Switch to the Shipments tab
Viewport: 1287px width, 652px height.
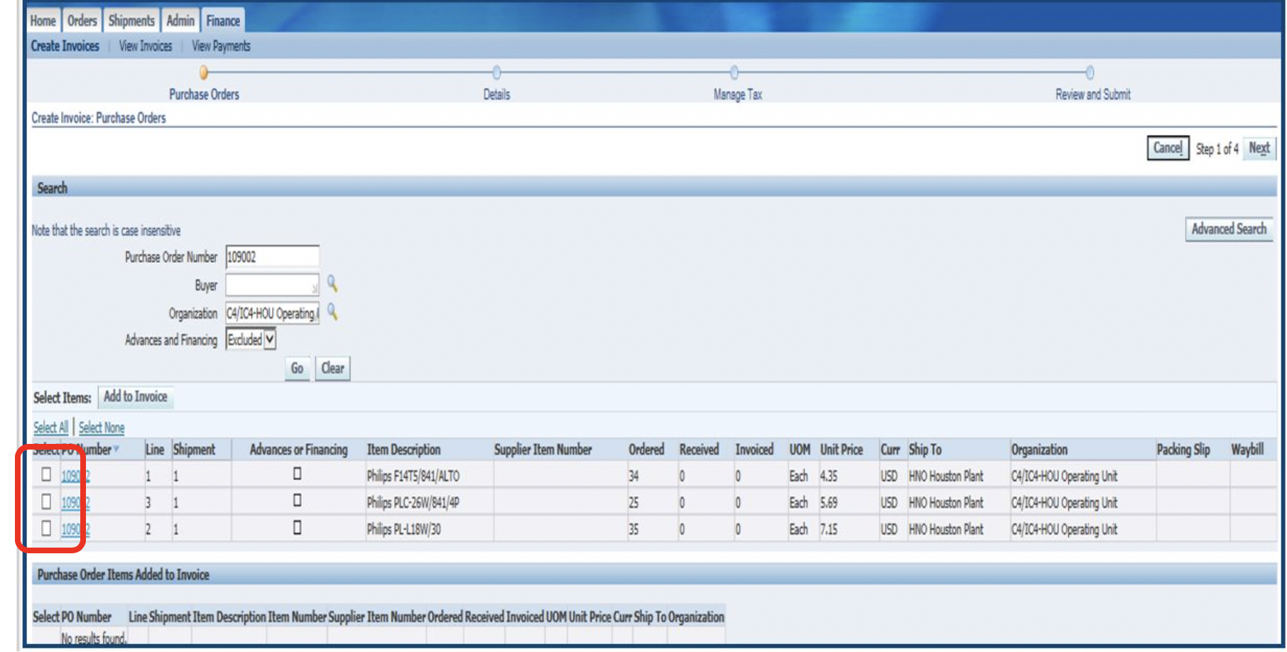pyautogui.click(x=131, y=21)
